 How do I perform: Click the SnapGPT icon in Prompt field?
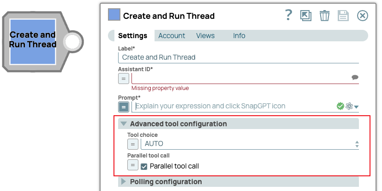[349, 106]
